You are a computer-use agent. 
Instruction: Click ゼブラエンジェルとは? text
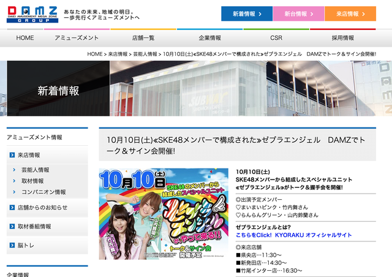point(263,227)
